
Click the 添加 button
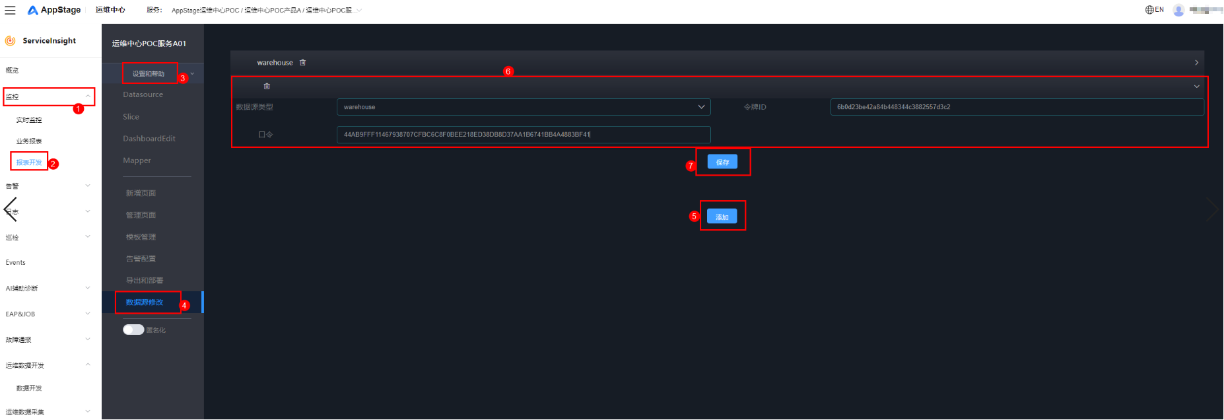pyautogui.click(x=722, y=217)
